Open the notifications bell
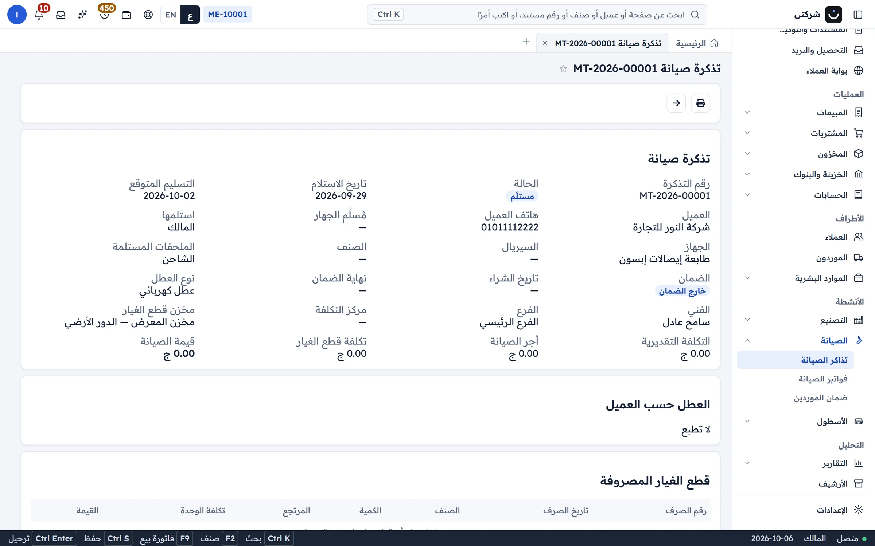The image size is (875, 546). [x=39, y=15]
